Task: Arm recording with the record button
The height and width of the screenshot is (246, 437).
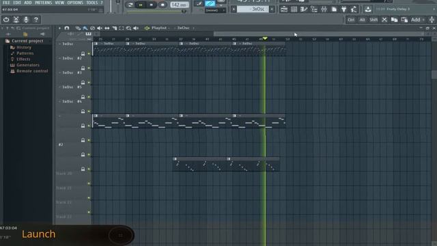Action: tap(163, 5)
